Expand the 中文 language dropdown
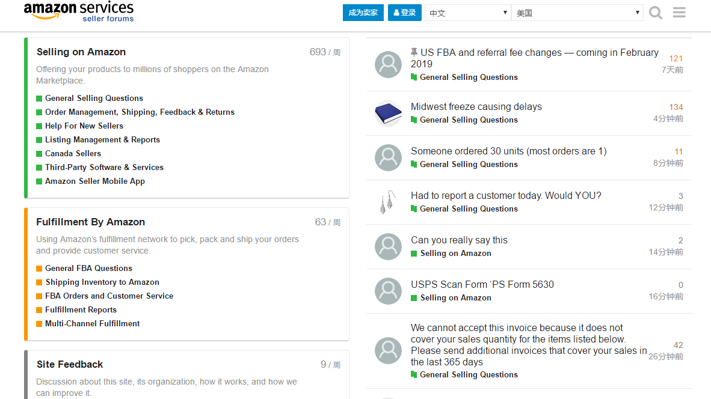Screen dimensions: 711x399 (x=467, y=13)
